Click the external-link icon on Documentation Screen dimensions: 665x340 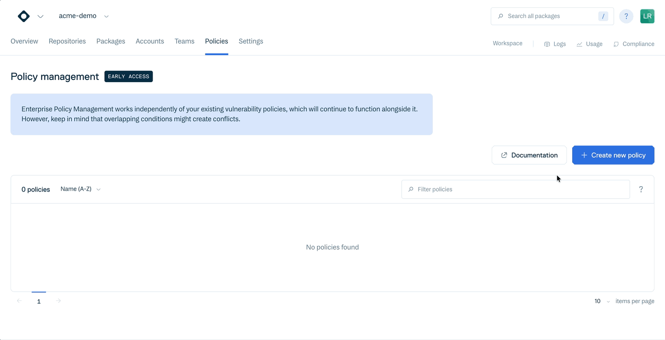coord(504,155)
